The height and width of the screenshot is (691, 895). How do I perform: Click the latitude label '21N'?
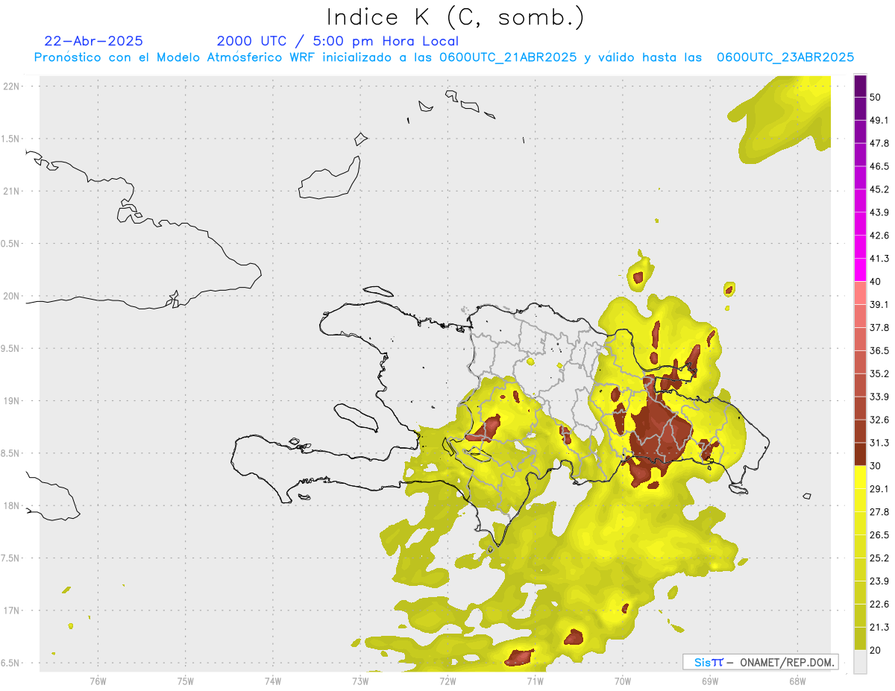pos(12,192)
